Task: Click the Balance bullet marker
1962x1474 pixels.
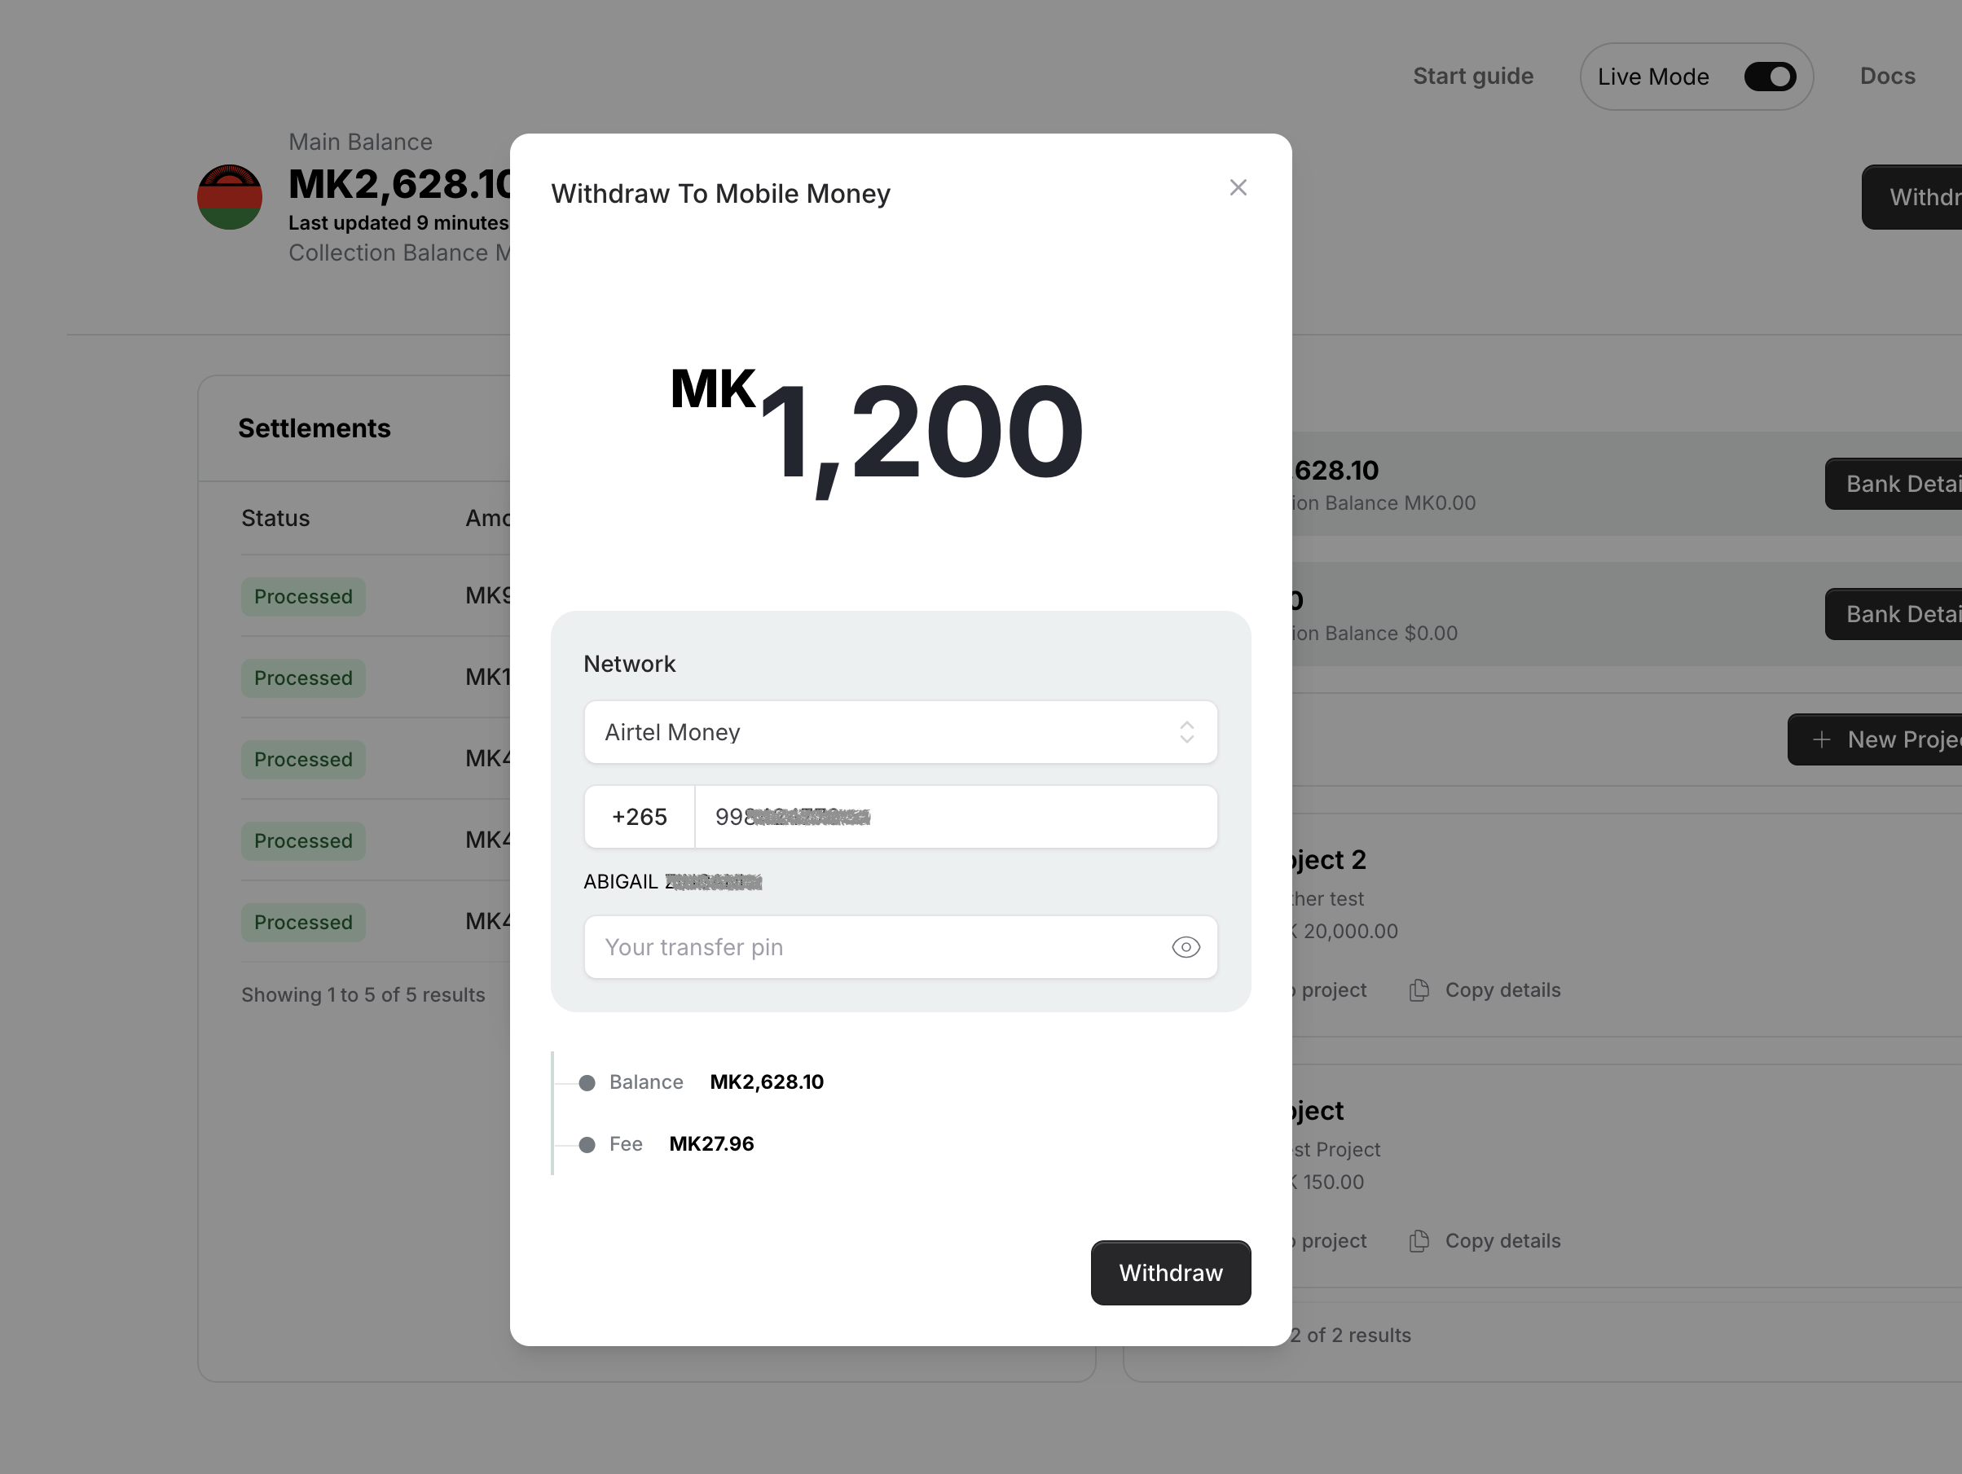Action: coord(587,1082)
